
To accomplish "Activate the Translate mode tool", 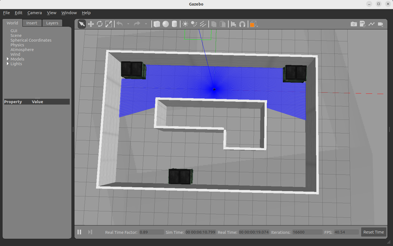I will point(91,24).
